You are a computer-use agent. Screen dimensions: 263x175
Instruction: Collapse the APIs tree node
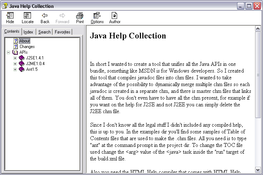pos(8,52)
